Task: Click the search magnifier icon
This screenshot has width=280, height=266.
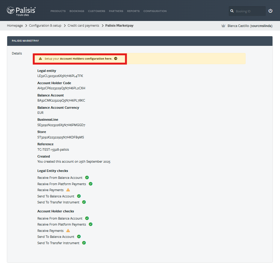Action: point(232,11)
